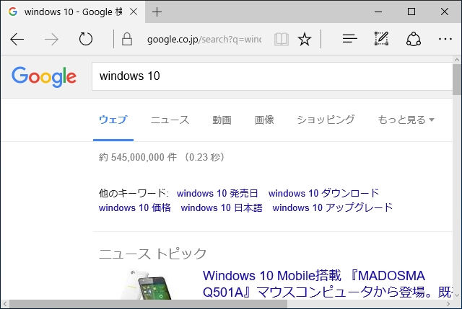Click the vertical scrollbar thumb
The width and height of the screenshot is (462, 309).
point(457,80)
